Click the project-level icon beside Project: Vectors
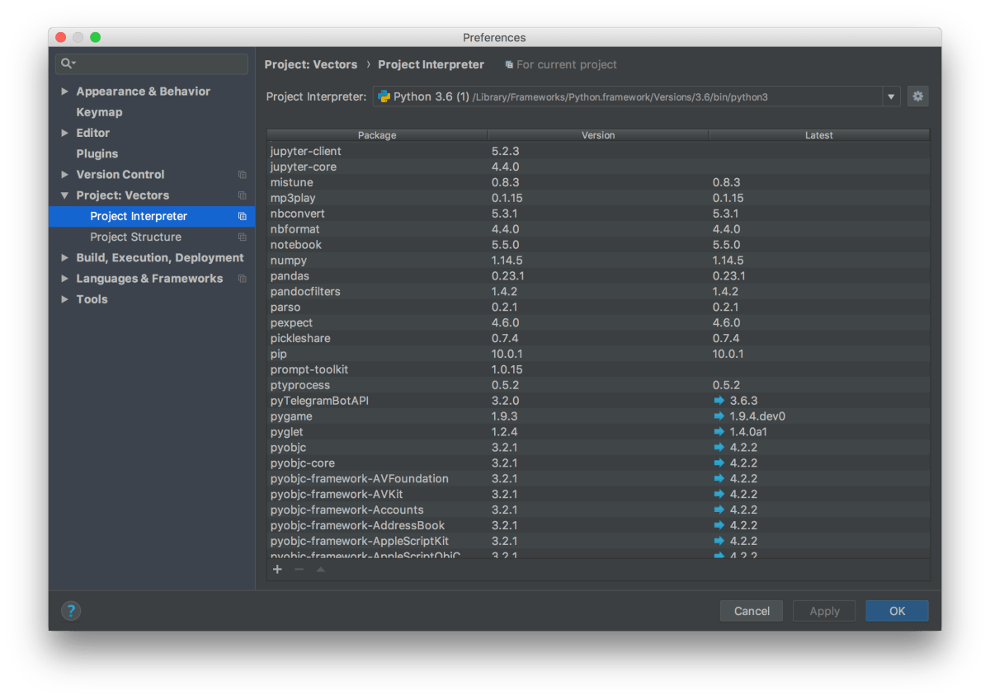 (x=242, y=195)
